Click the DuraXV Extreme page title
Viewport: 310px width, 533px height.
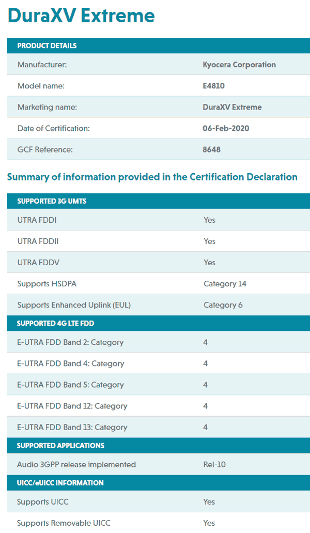pyautogui.click(x=81, y=16)
